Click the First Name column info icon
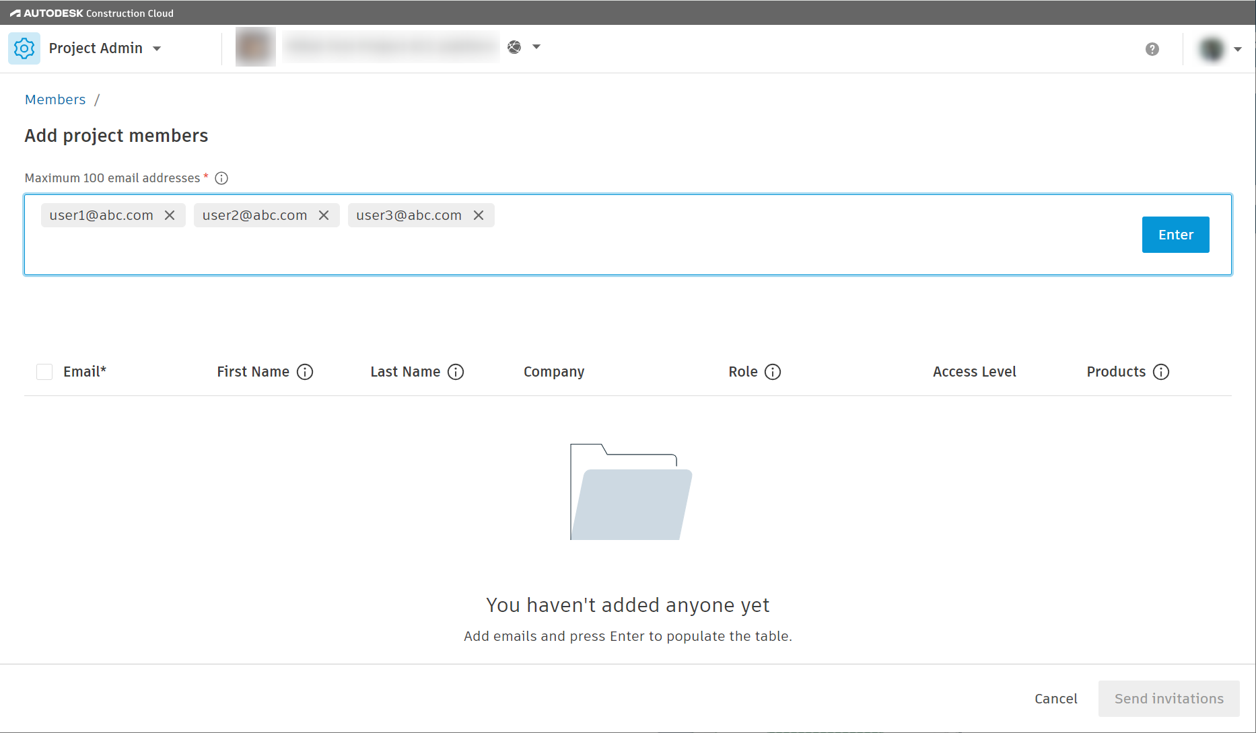1256x733 pixels. pyautogui.click(x=306, y=371)
